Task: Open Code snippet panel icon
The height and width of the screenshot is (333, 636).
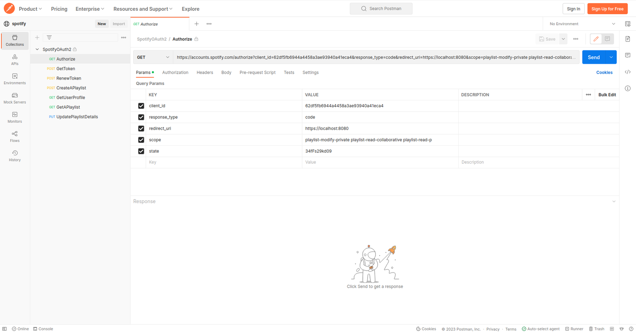Action: pos(628,72)
